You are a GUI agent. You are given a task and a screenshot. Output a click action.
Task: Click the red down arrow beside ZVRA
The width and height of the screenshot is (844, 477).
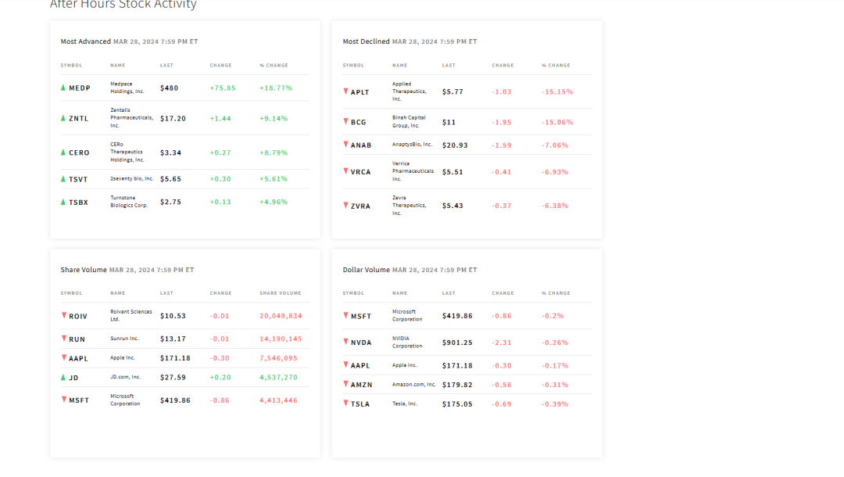[x=345, y=206]
